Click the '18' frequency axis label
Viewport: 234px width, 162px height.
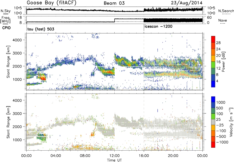click(20, 18)
